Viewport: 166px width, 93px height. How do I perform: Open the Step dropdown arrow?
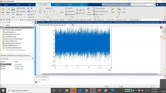[x=119, y=14]
